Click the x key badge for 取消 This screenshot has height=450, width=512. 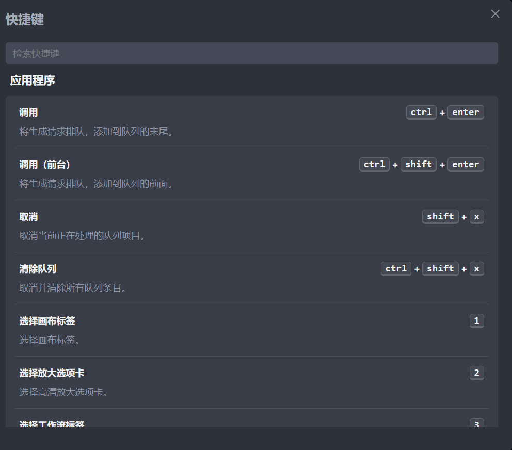point(476,217)
